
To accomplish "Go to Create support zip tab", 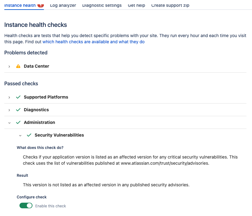I will (x=170, y=5).
